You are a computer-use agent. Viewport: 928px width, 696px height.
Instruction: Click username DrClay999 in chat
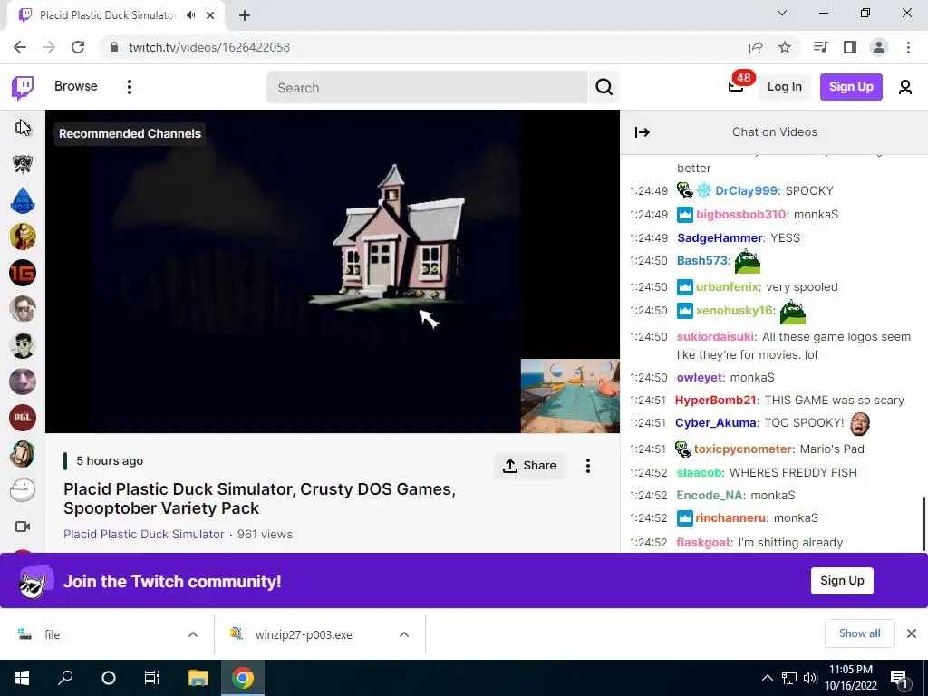click(x=747, y=190)
